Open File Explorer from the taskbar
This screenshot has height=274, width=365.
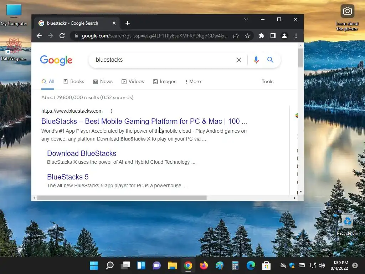(173, 265)
